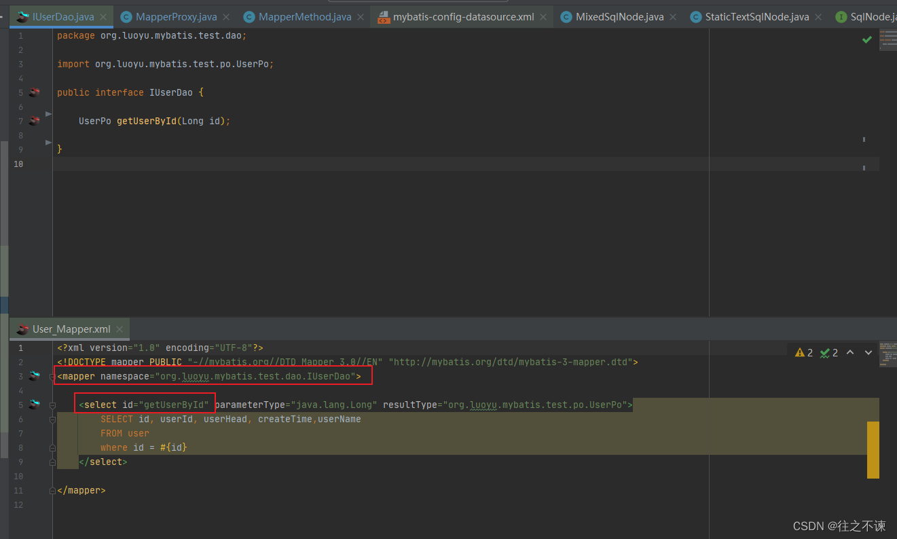The image size is (897, 539).
Task: Click the getUserById method name in interface
Action: tap(147, 121)
